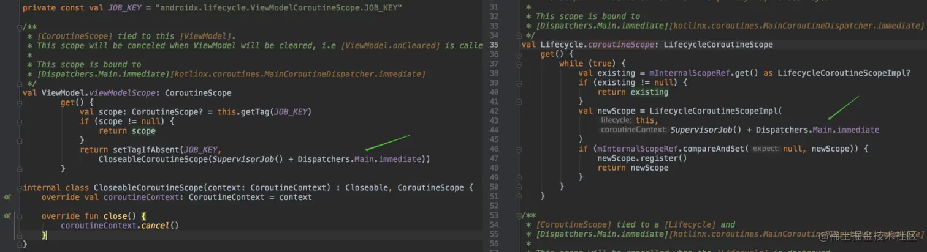Collapse the close() function fold marker
The width and height of the screenshot is (927, 252).
coord(20,216)
